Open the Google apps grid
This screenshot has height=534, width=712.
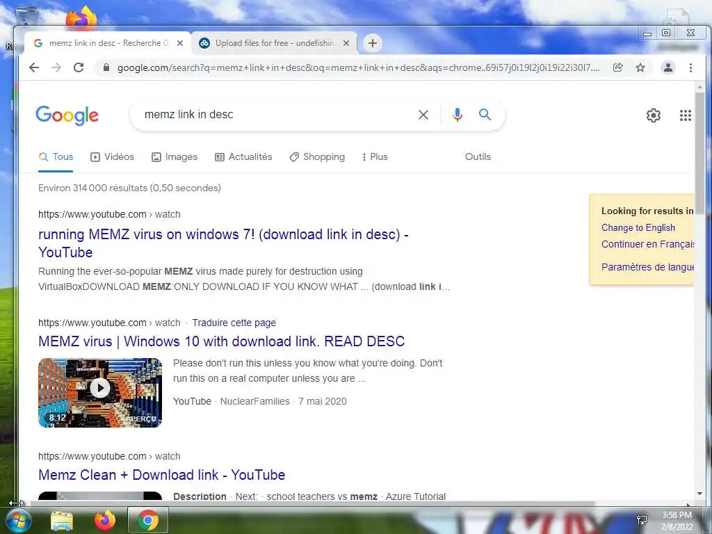685,115
